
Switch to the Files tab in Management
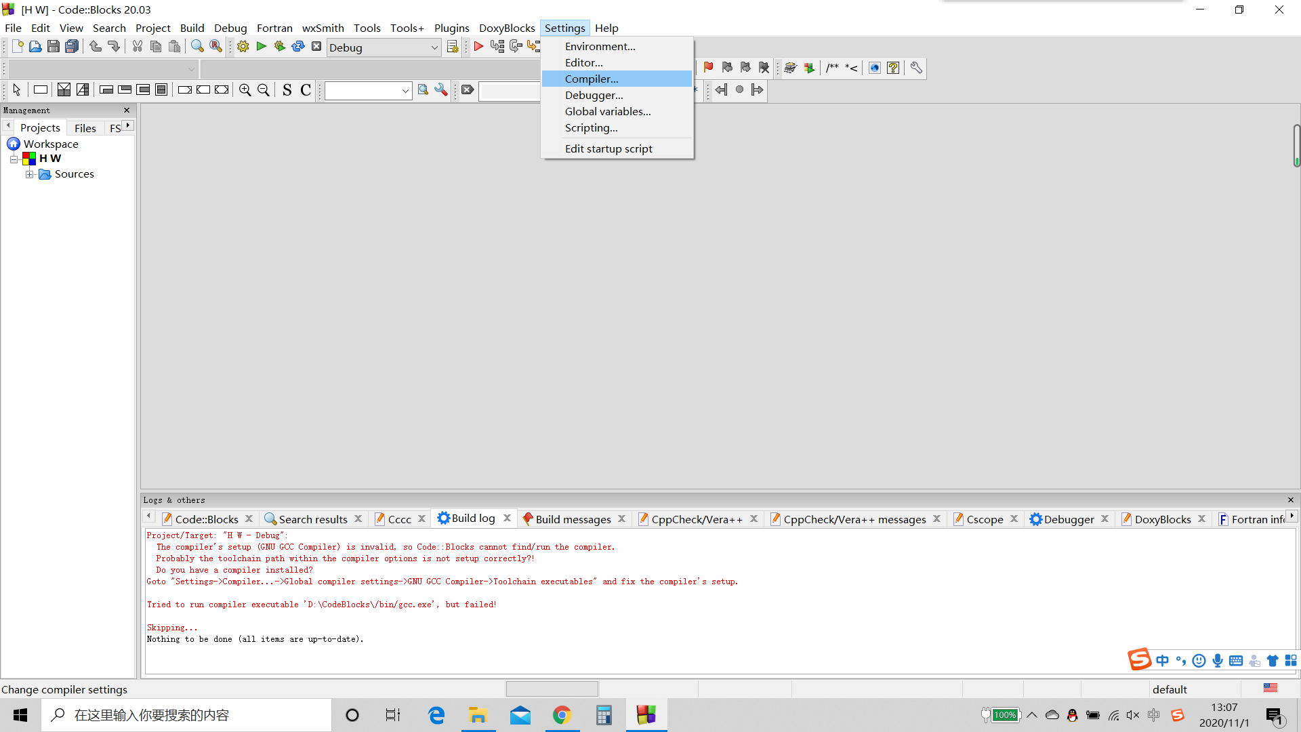[85, 128]
